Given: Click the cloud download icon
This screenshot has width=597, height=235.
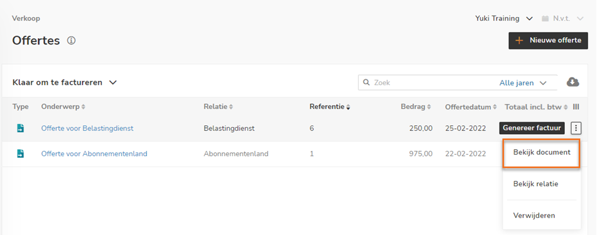Looking at the screenshot, I should [572, 82].
